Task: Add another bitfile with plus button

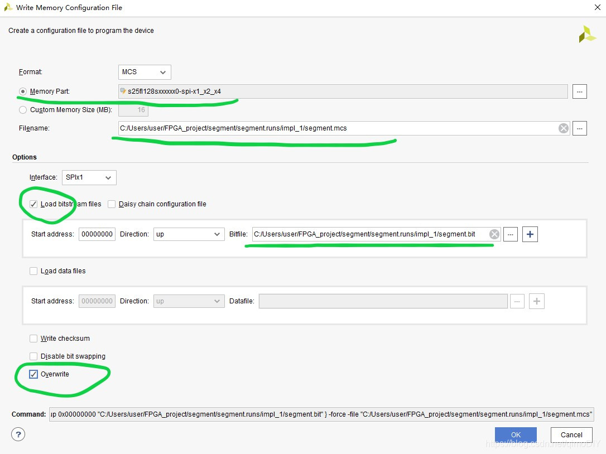Action: click(530, 234)
